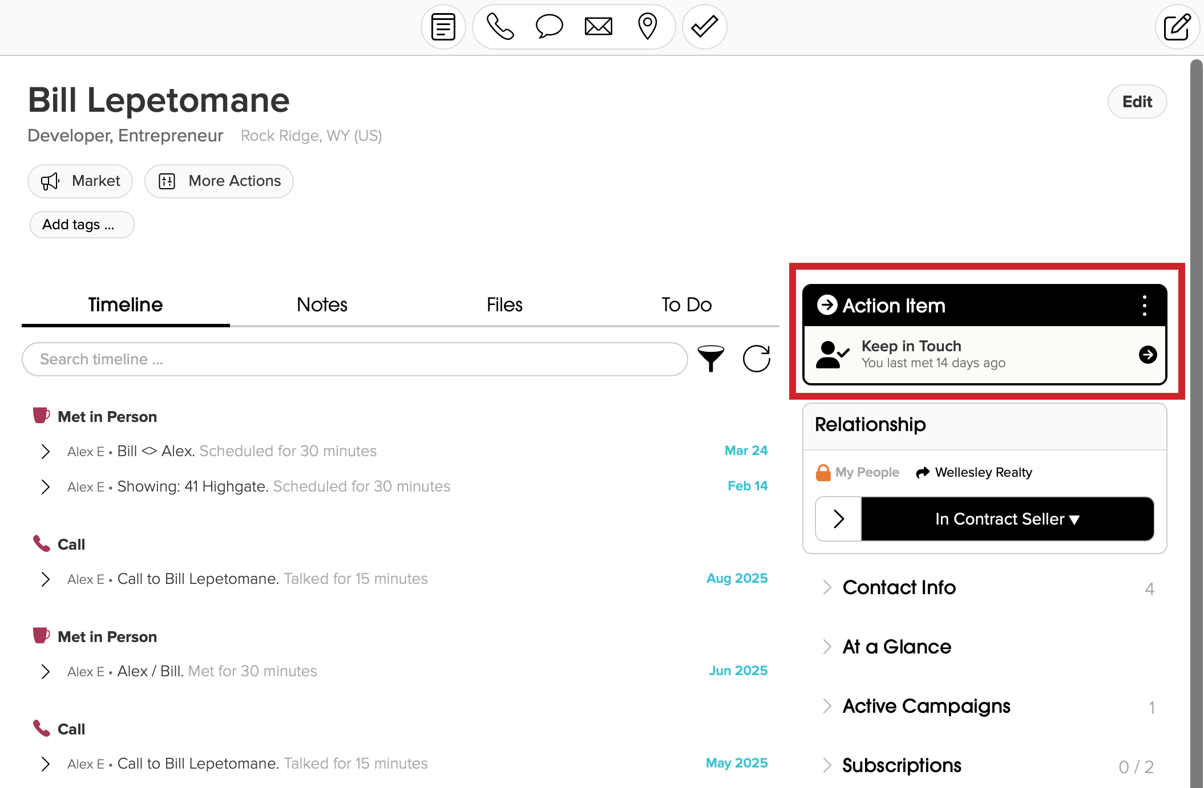Switch to the Notes tab
This screenshot has width=1204, height=788.
click(x=322, y=304)
